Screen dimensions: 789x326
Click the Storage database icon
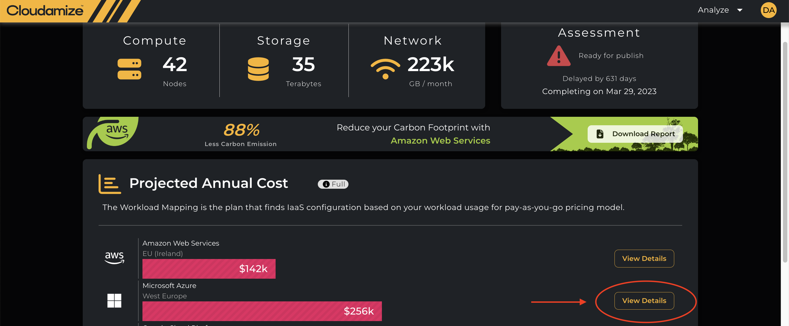coord(258,69)
